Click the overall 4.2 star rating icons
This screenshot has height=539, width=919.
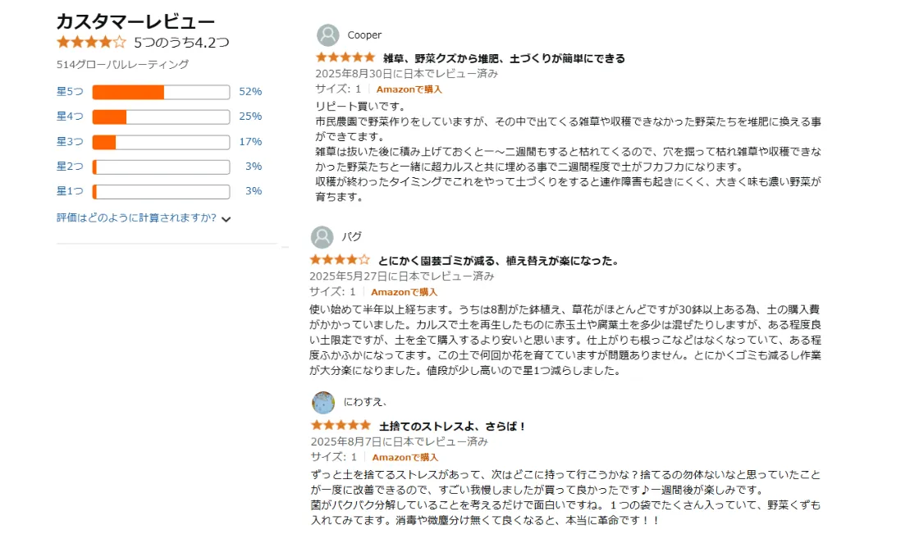coord(91,42)
